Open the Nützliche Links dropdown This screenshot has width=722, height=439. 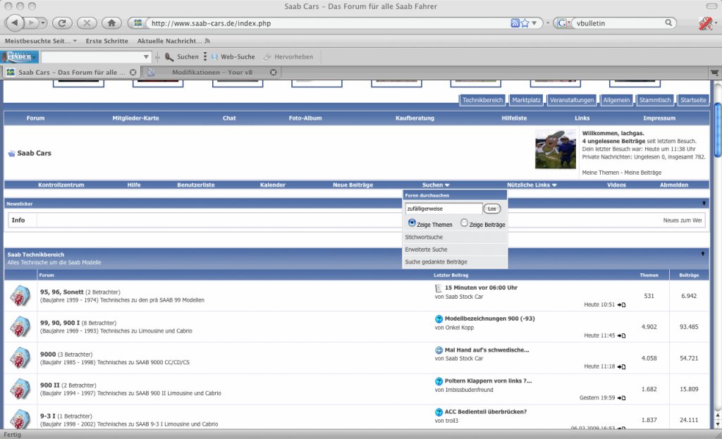(532, 185)
